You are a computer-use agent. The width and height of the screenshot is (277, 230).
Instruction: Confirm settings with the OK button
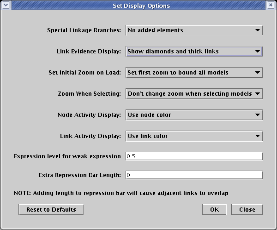click(x=214, y=209)
